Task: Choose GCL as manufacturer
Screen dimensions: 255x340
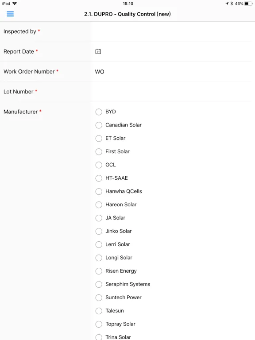Action: click(x=99, y=165)
